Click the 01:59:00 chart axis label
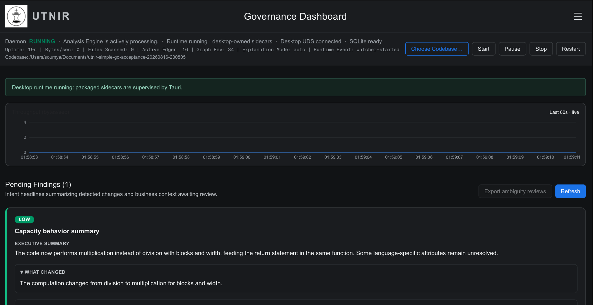This screenshot has width=593, height=305. coord(242,157)
